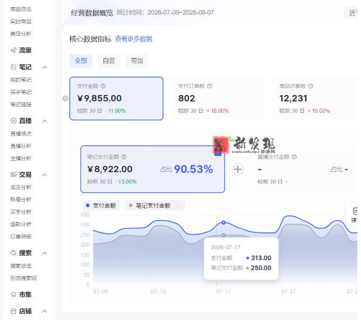Click the round plus icon between payment cards
This screenshot has width=361, height=321.
238,170
